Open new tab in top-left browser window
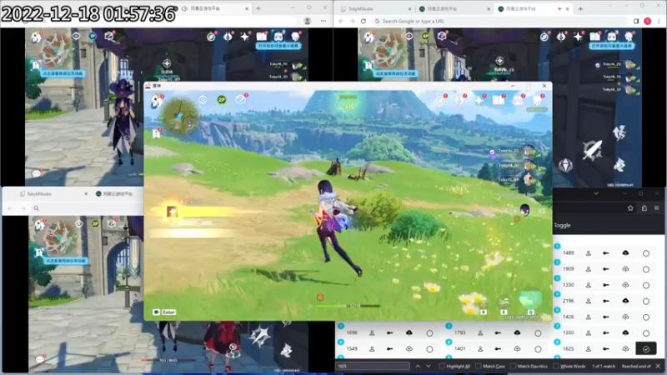 pos(258,8)
